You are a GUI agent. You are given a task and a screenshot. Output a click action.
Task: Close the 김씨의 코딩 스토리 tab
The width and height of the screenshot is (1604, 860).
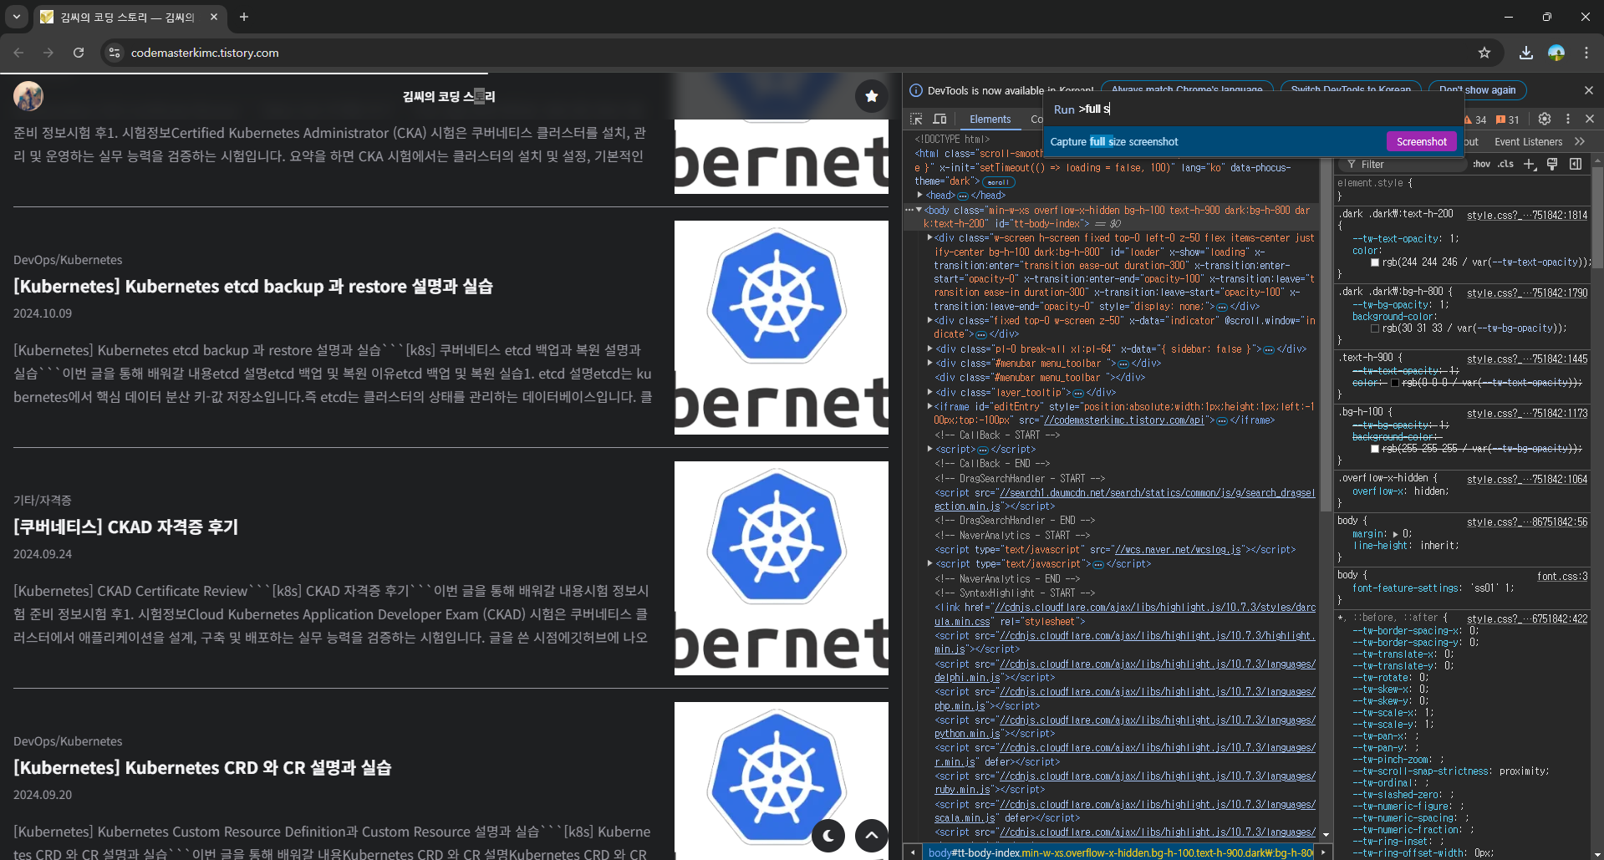point(214,17)
